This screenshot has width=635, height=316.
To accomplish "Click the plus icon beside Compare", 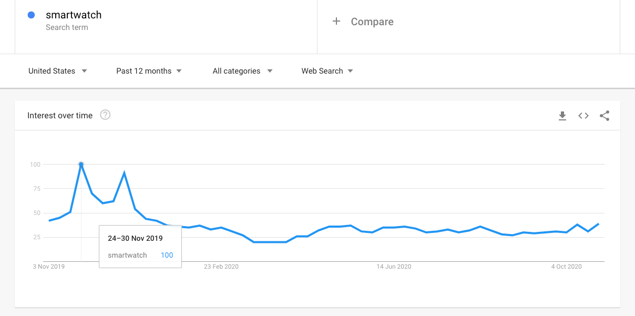I will [x=336, y=22].
